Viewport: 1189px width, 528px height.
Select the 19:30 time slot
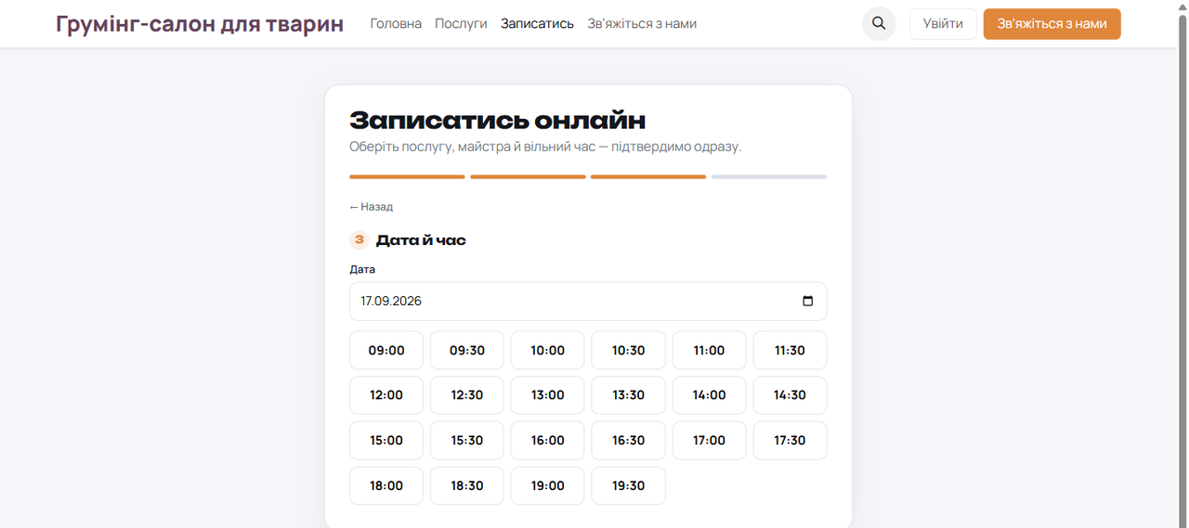coord(629,486)
